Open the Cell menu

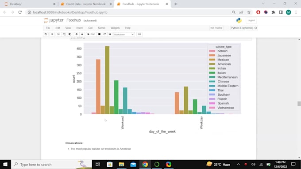coord(90,28)
